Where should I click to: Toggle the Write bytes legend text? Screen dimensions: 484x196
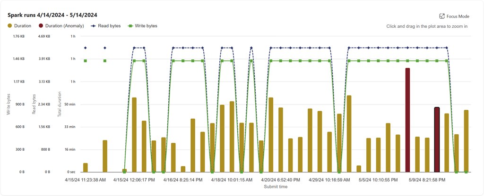click(145, 26)
